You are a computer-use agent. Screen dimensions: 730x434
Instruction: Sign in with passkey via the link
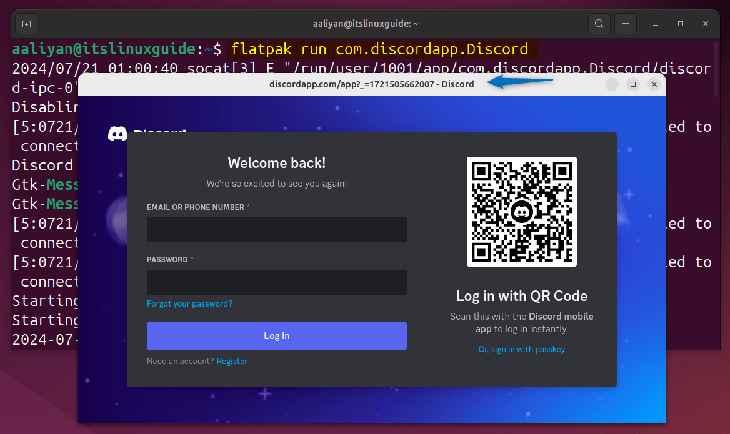tap(522, 350)
